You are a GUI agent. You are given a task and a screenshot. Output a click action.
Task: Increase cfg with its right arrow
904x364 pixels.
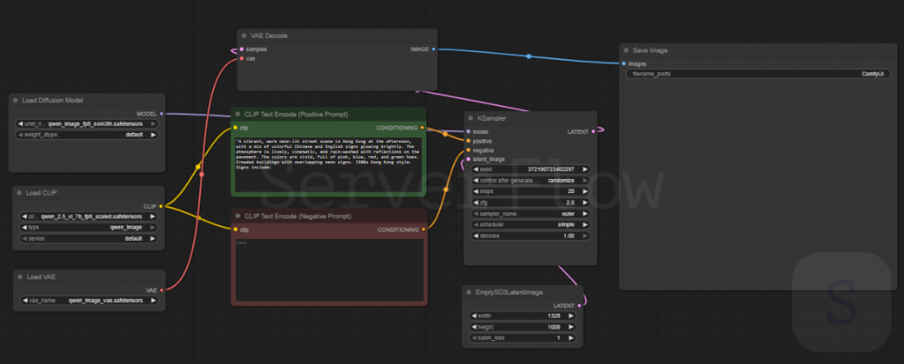[x=585, y=203]
